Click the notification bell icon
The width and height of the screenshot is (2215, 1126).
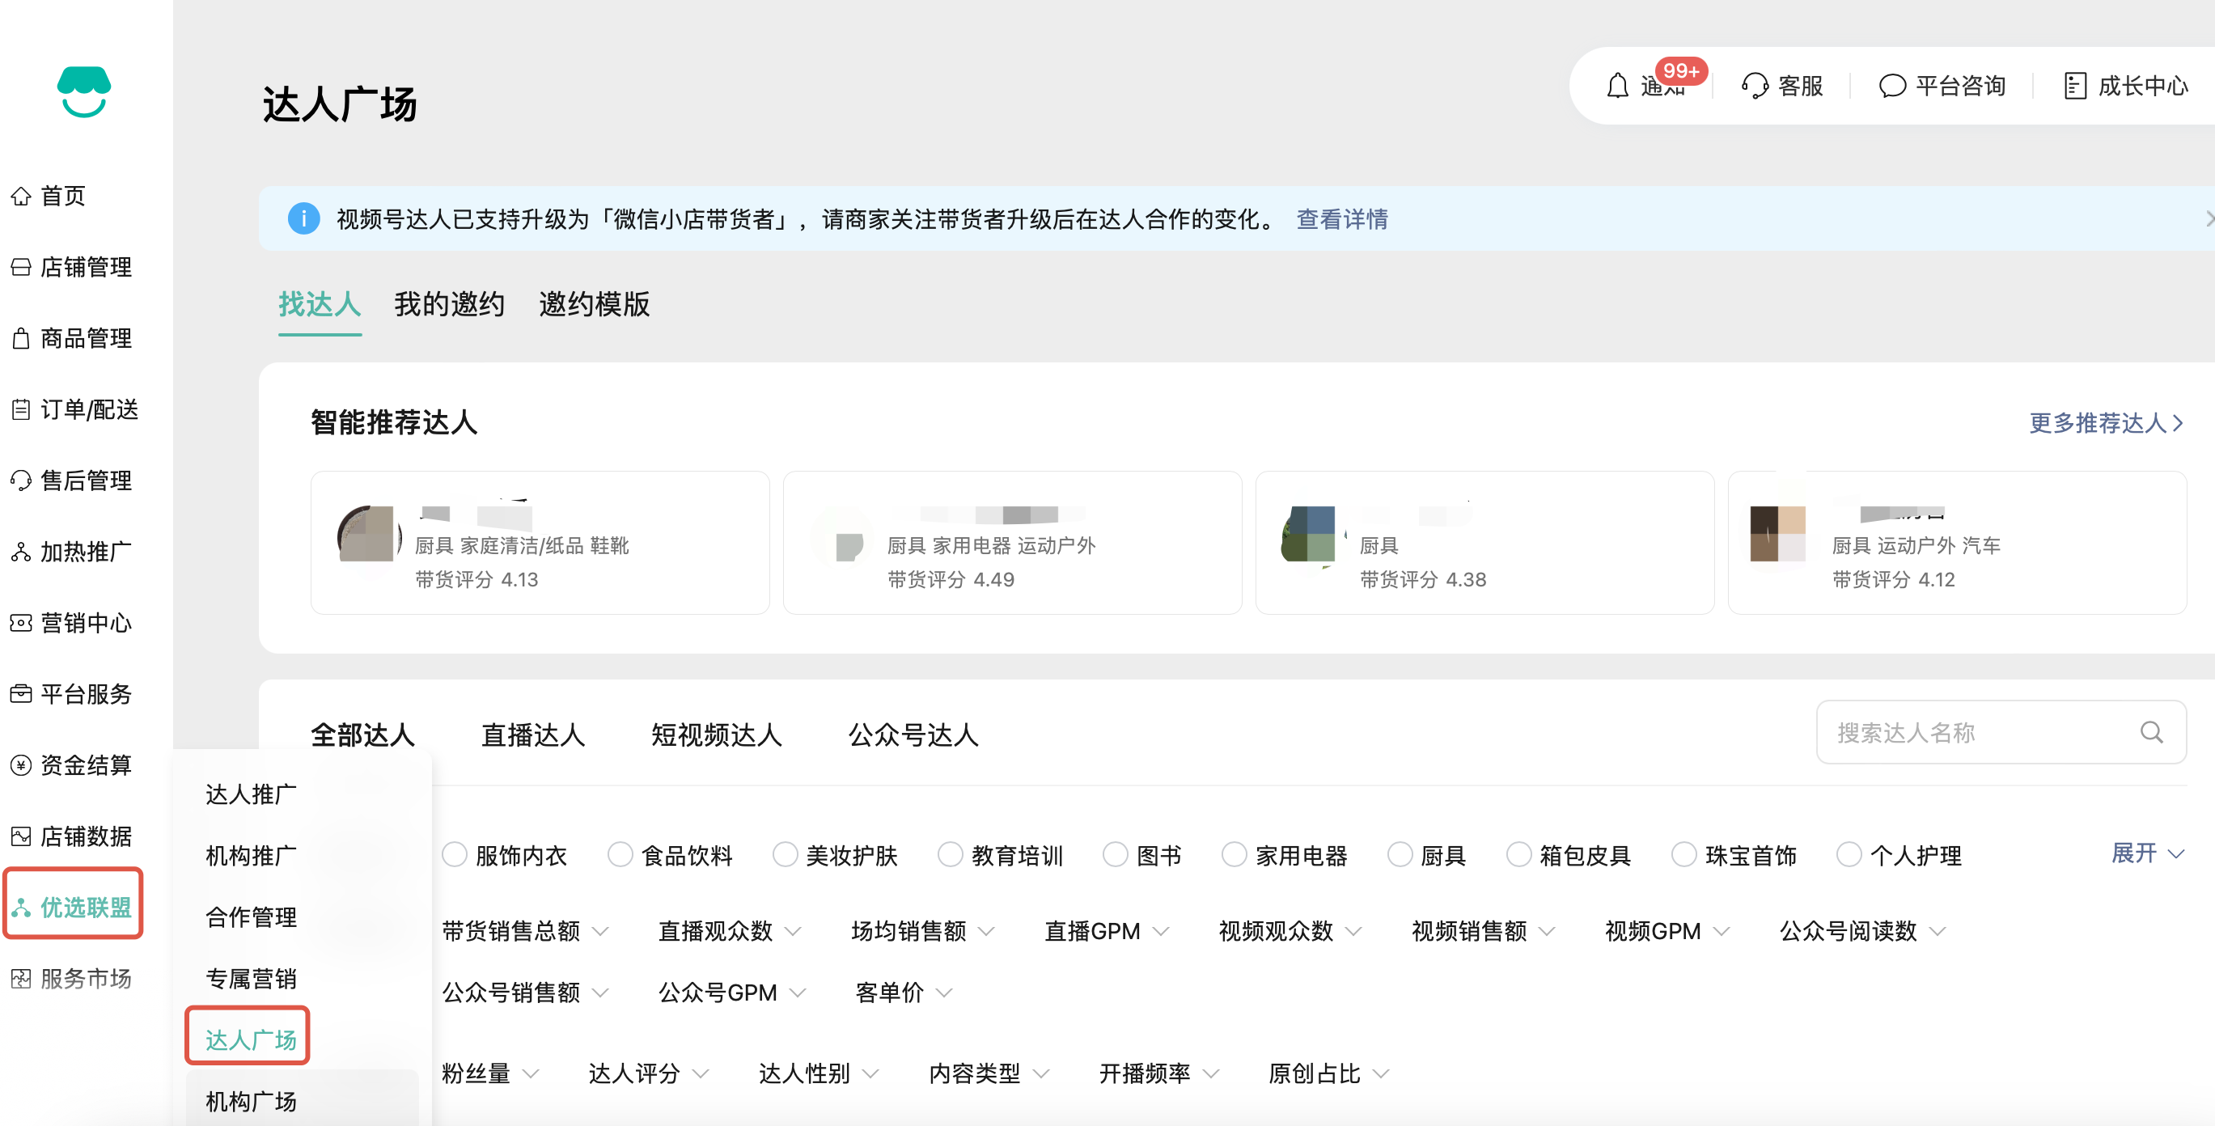1616,86
